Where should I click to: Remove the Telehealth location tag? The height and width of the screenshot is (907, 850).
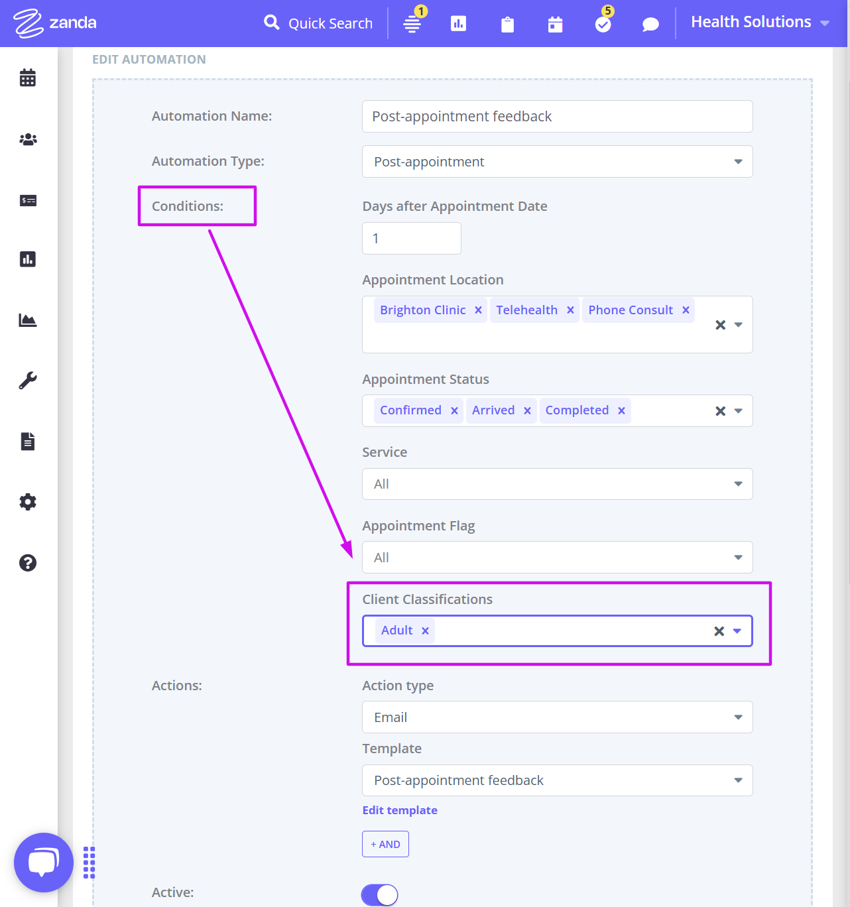[x=570, y=310]
